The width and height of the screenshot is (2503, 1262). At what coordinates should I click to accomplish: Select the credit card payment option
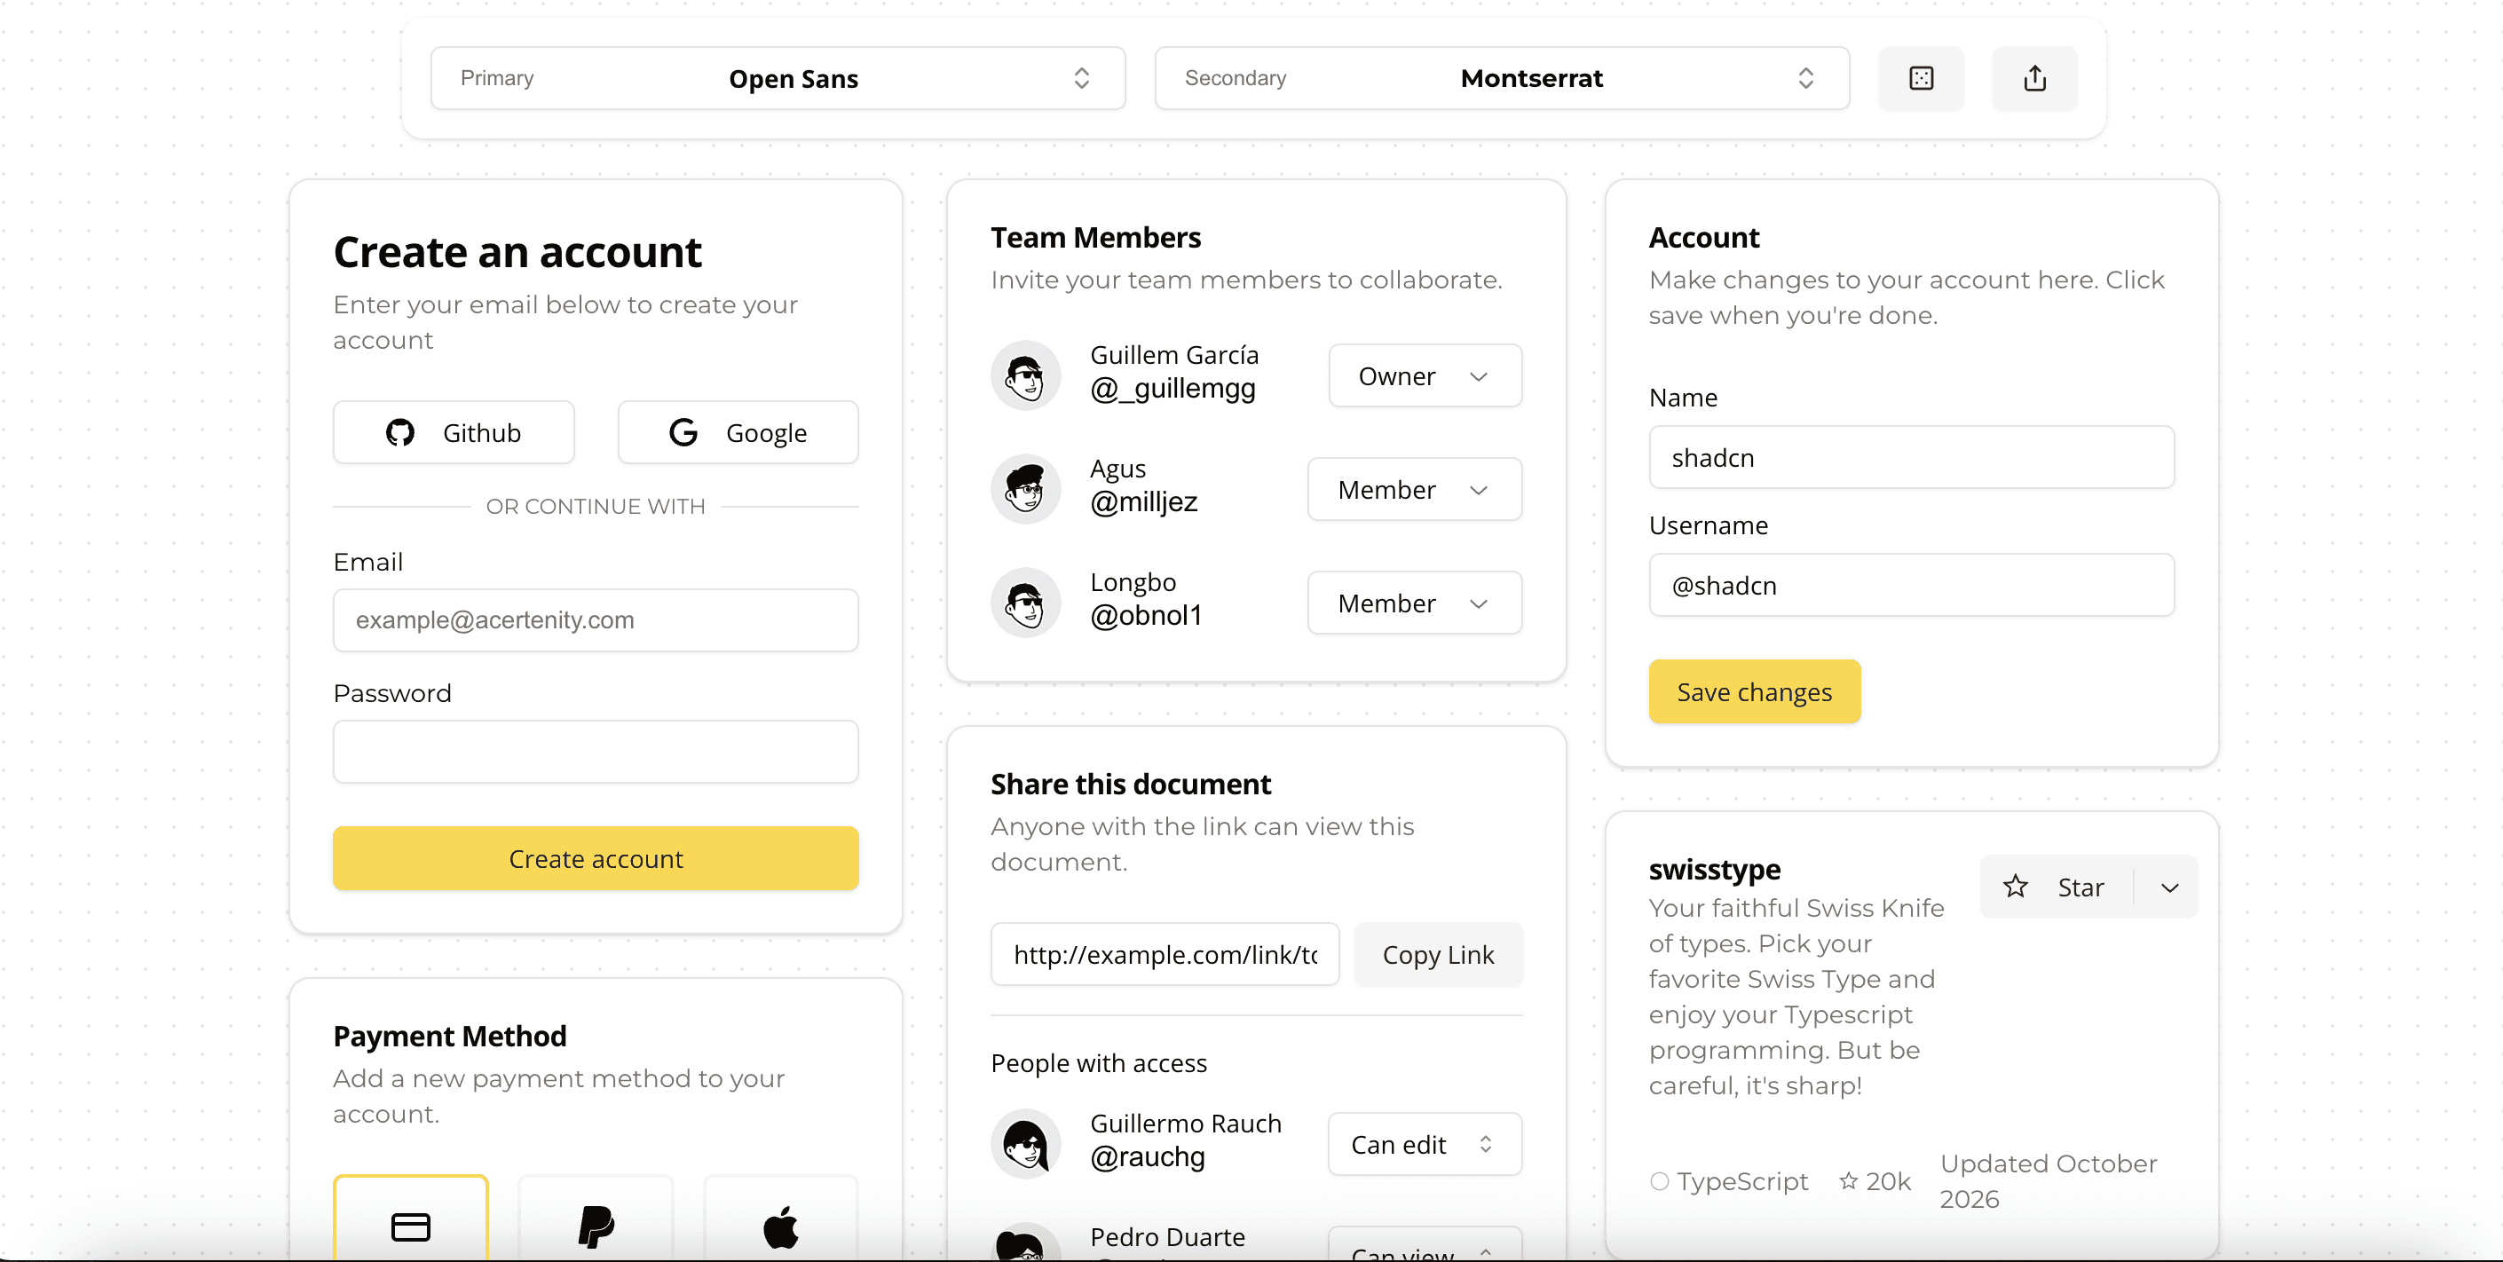tap(410, 1224)
